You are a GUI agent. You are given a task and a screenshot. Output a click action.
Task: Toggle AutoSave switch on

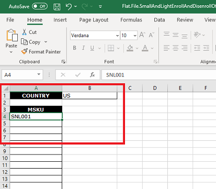point(40,6)
